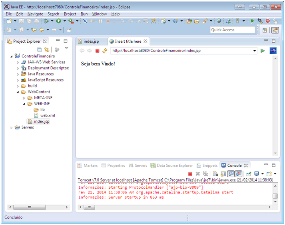This screenshot has height=225, width=285.
Task: Expand the META-INF folder
Action: (x=24, y=98)
